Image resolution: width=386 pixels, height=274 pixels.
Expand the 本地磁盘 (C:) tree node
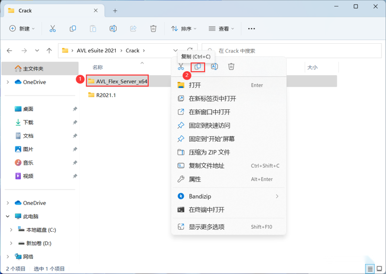click(11, 230)
